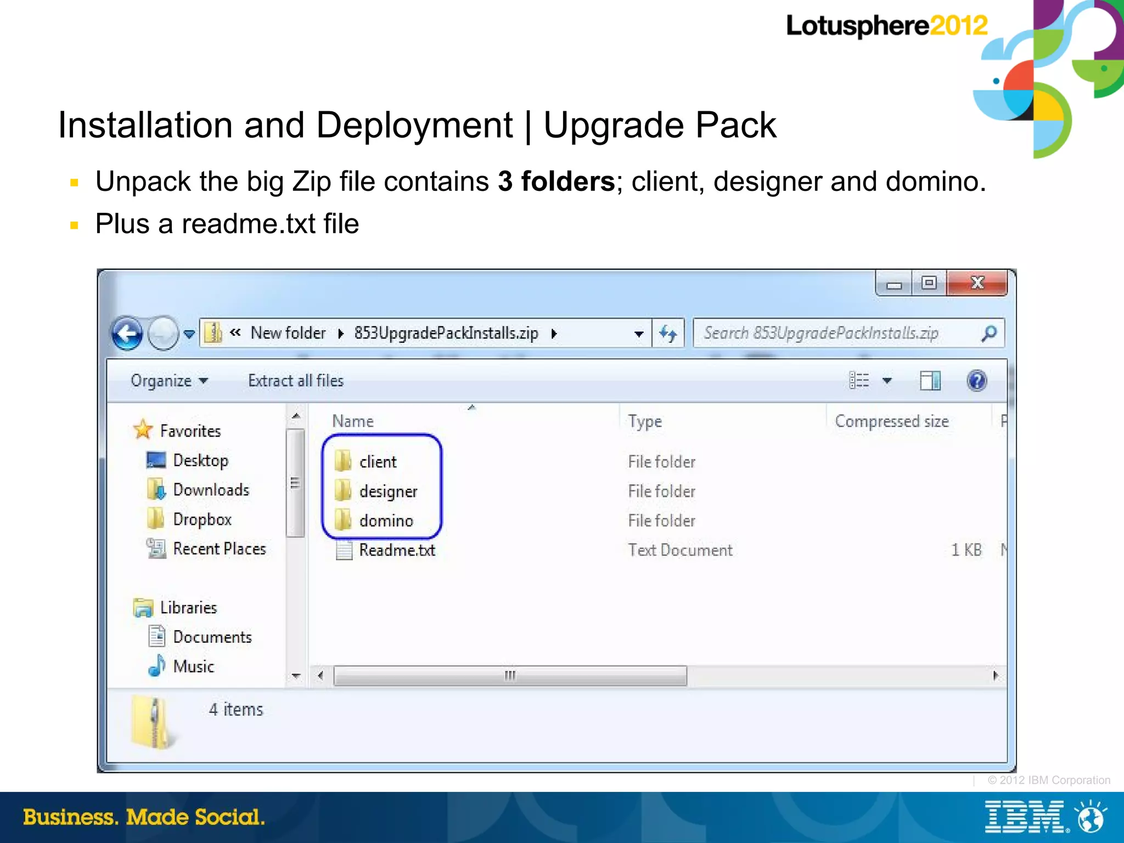Click the 1 KB size of Readme.txt
This screenshot has height=843, width=1124.
click(x=966, y=550)
